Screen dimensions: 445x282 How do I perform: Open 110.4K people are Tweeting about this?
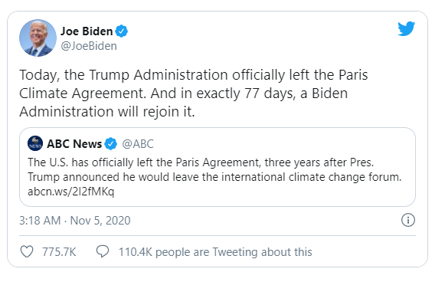[215, 252]
